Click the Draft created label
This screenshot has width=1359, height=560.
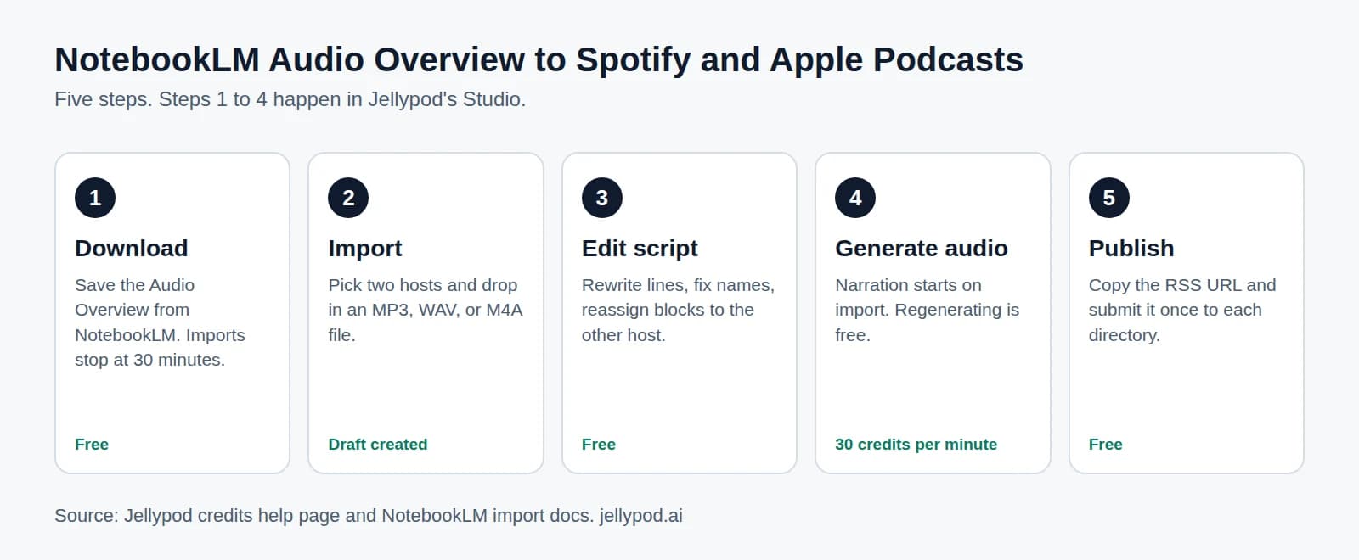pos(378,444)
